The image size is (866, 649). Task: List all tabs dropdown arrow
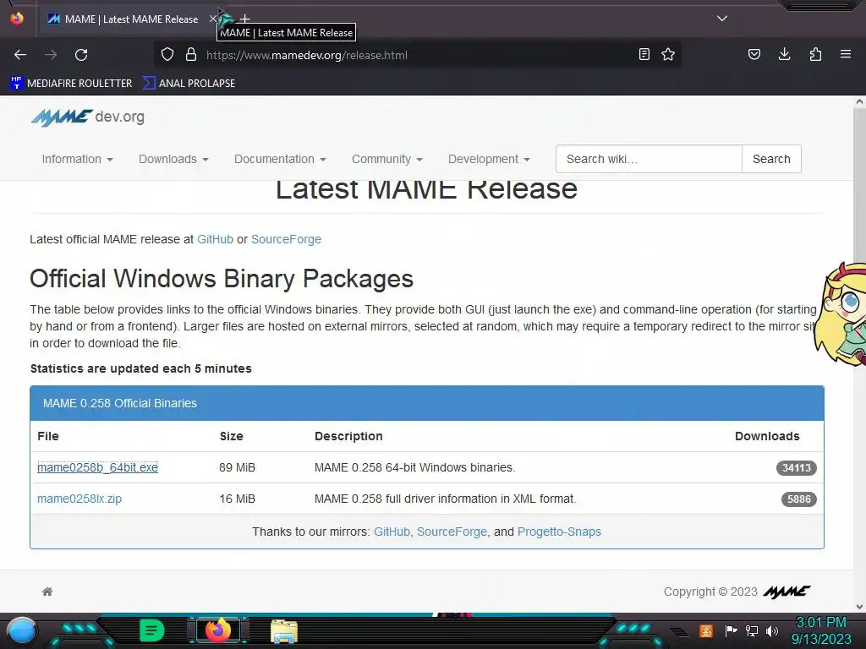(x=722, y=19)
